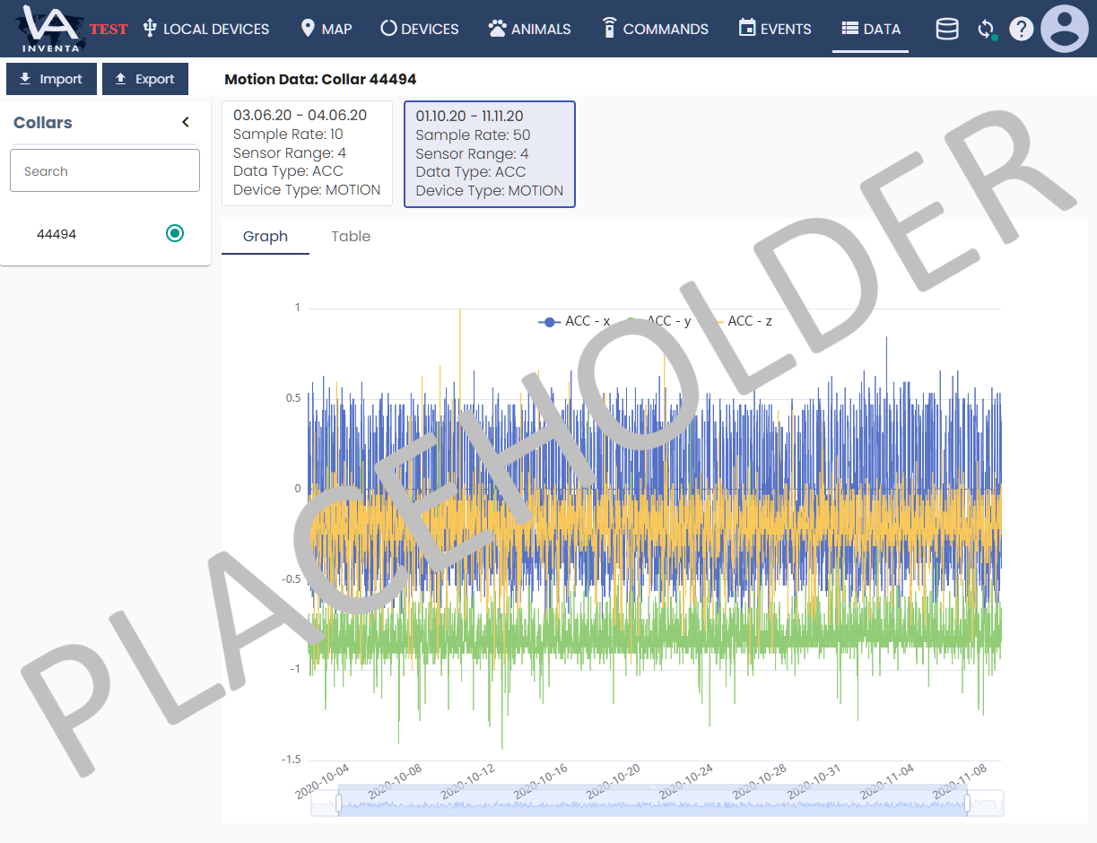Open the user profile avatar
The height and width of the screenshot is (843, 1097).
[x=1064, y=29]
